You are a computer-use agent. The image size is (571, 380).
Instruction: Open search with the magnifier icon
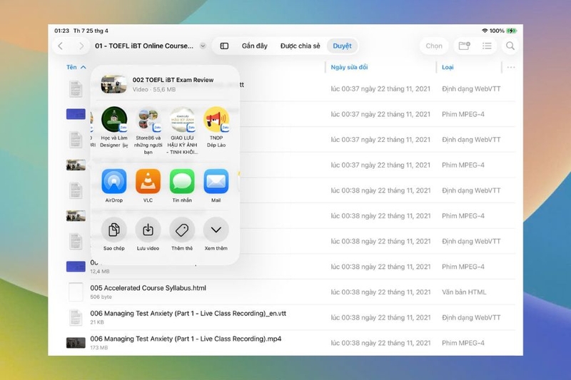pos(510,46)
